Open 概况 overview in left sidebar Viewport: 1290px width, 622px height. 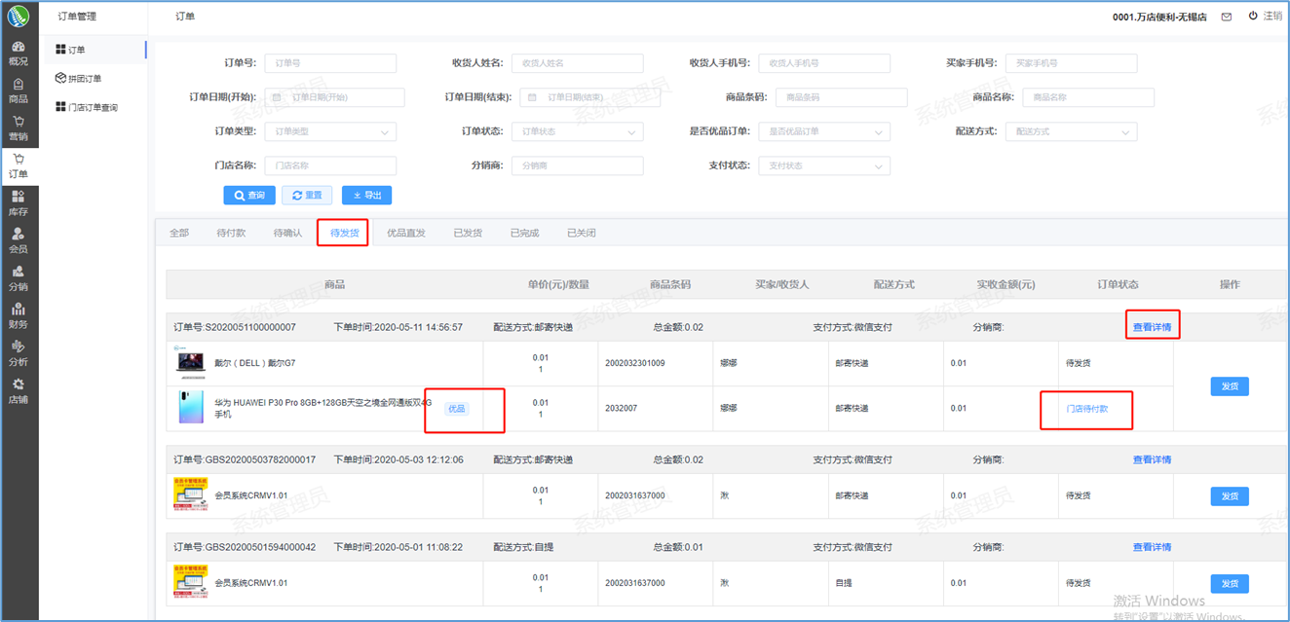tap(19, 53)
